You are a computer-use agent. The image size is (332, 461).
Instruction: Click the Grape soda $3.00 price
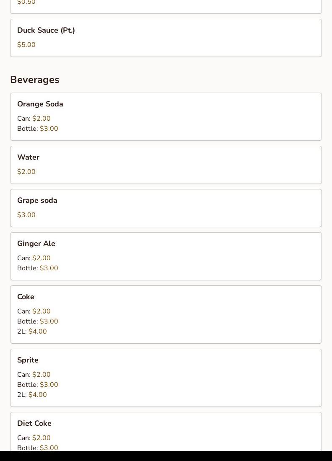point(26,215)
